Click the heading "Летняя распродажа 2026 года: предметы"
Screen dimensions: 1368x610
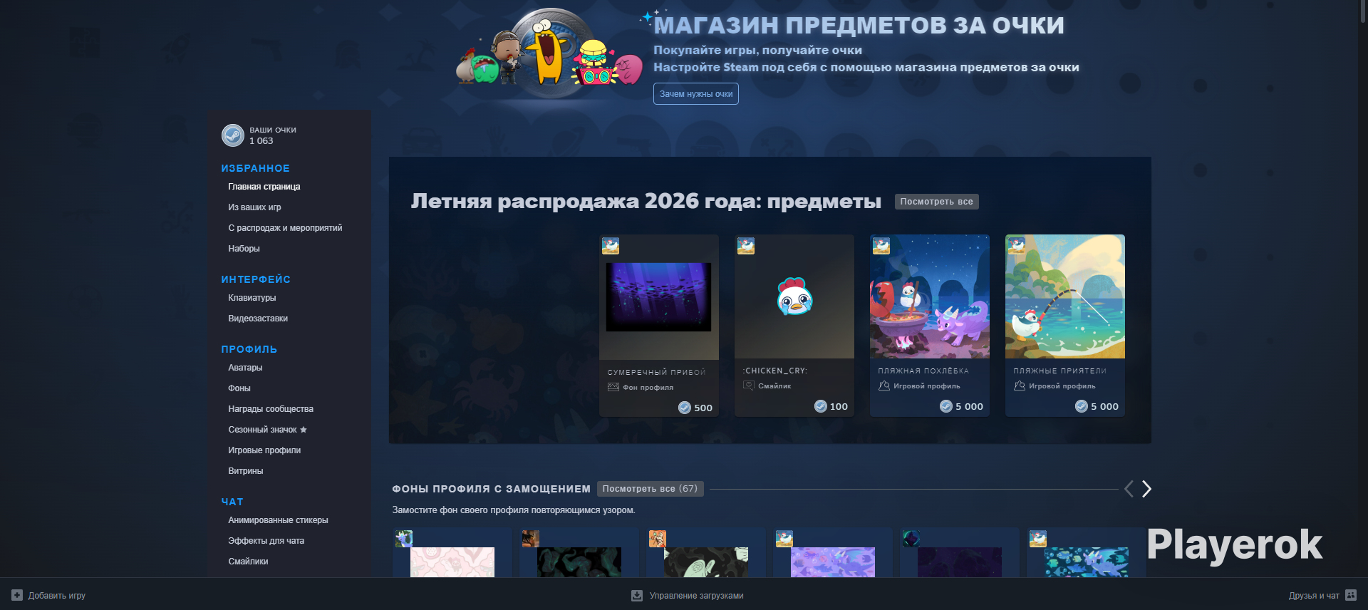click(x=646, y=202)
